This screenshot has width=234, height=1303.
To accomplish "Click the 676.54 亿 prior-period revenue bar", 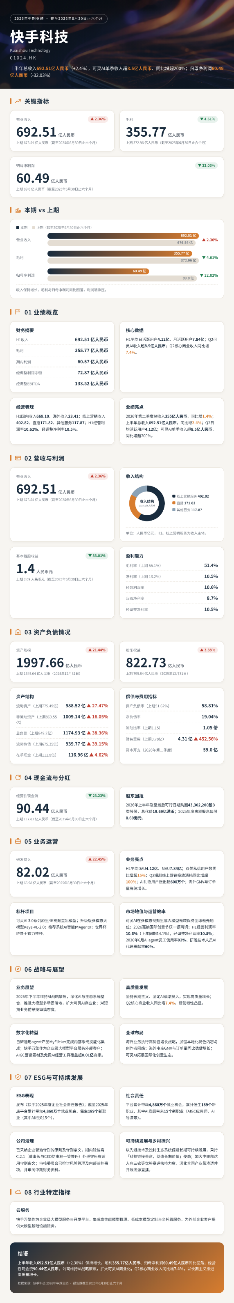I will (x=121, y=243).
